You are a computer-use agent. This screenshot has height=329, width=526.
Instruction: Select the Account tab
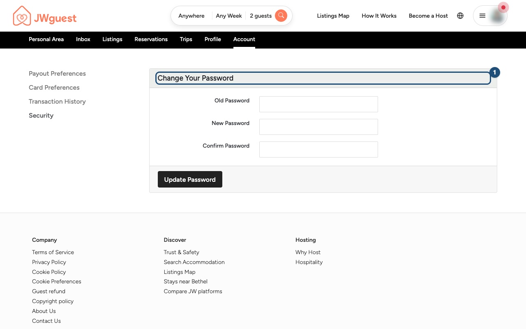coord(244,39)
